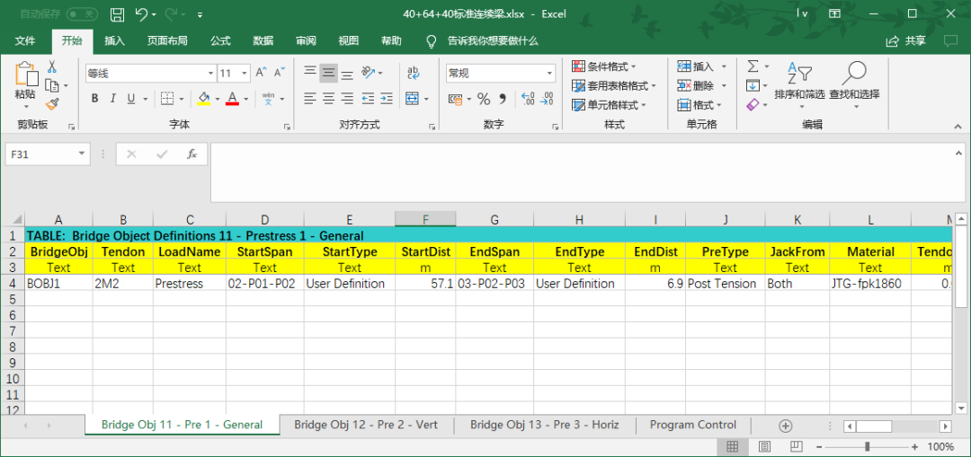
Task: Click Delete cells button
Action: pos(702,85)
